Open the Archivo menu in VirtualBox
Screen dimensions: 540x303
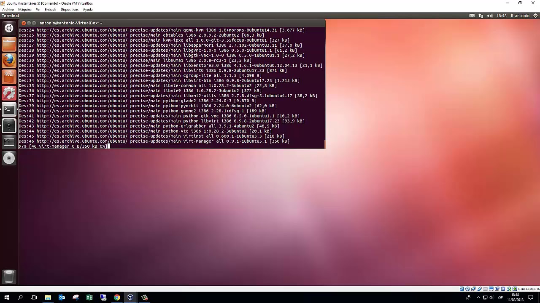[8, 9]
